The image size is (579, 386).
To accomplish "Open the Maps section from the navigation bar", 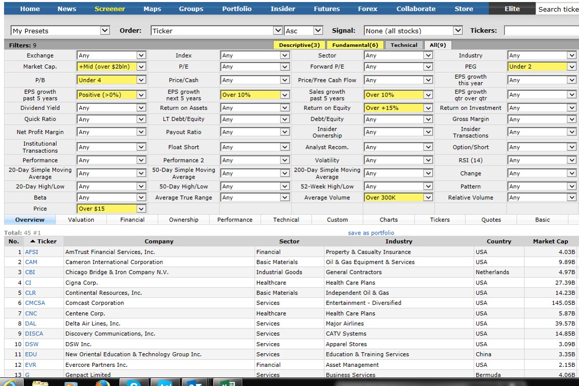I will (x=152, y=8).
